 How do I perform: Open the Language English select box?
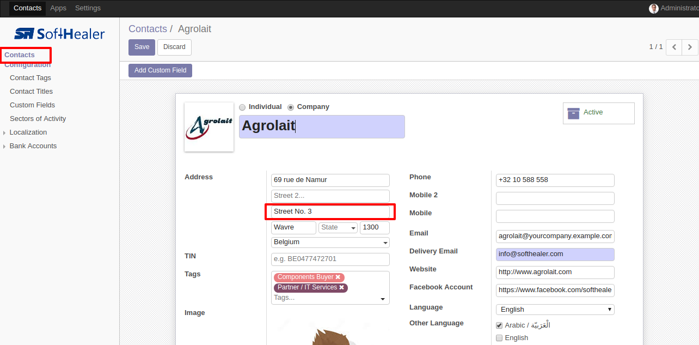coord(555,310)
